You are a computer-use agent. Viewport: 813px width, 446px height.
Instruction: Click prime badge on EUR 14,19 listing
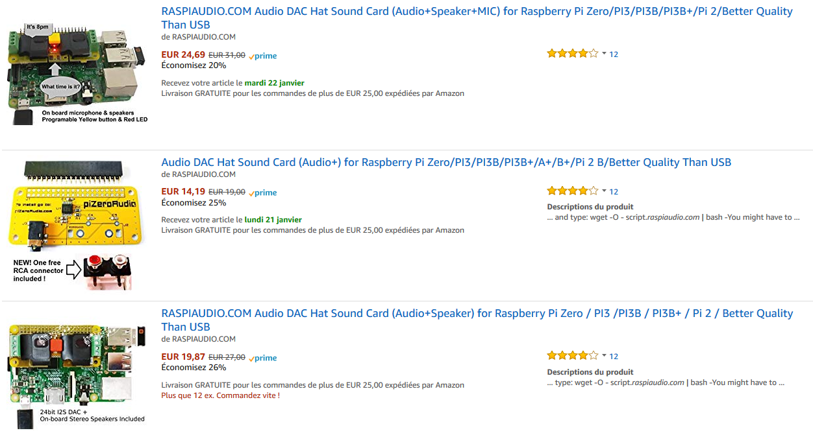(x=262, y=193)
